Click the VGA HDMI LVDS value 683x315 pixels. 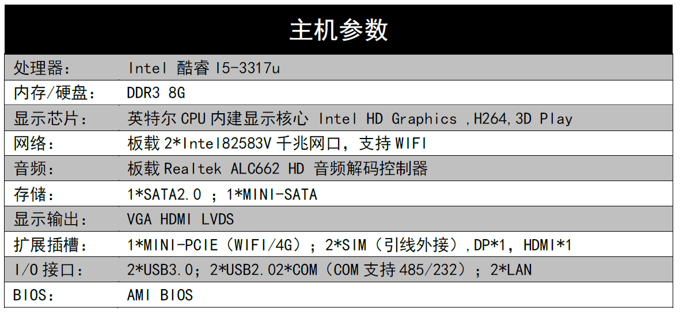coord(180,219)
